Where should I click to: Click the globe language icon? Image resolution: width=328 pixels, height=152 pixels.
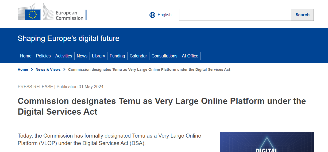point(152,15)
